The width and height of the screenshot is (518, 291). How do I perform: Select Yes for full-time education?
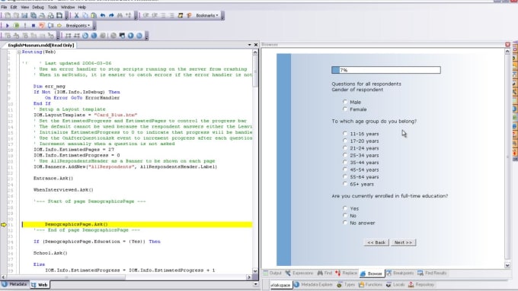click(345, 208)
